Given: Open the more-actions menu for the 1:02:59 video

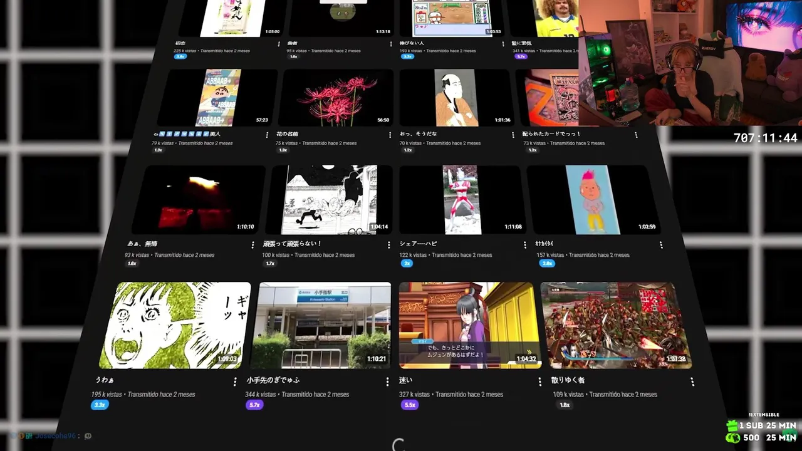Looking at the screenshot, I should click(x=660, y=245).
